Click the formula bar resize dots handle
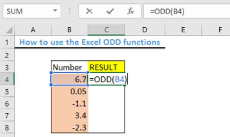Image resolution: width=230 pixels, height=137 pixels. point(70,11)
